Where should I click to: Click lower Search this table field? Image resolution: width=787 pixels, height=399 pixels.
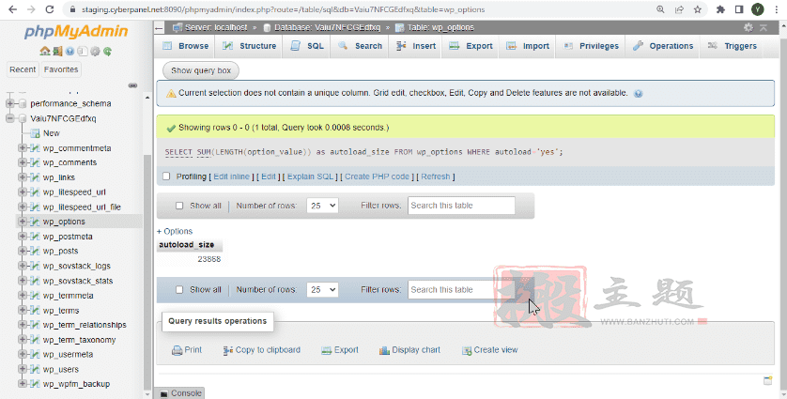click(461, 289)
